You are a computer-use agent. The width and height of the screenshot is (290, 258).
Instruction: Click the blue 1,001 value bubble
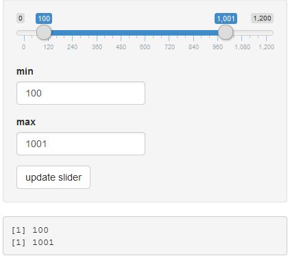pos(226,18)
